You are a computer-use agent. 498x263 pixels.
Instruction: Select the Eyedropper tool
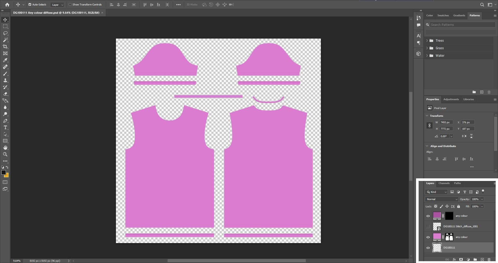tap(5, 60)
